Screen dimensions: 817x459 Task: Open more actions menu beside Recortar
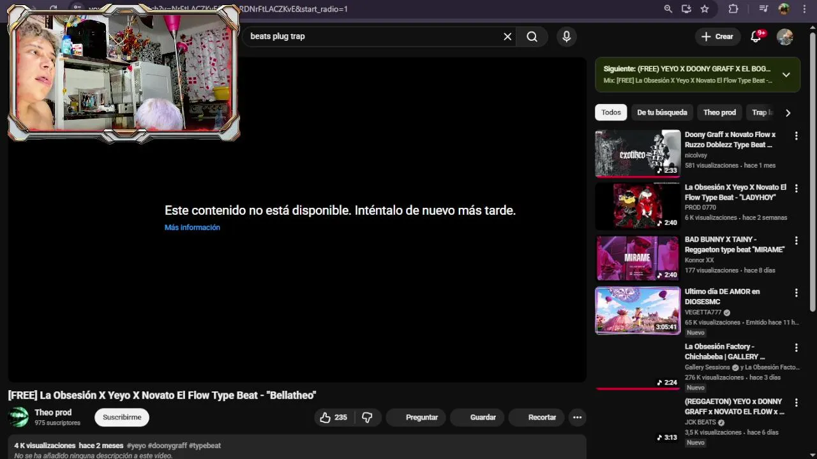577,417
